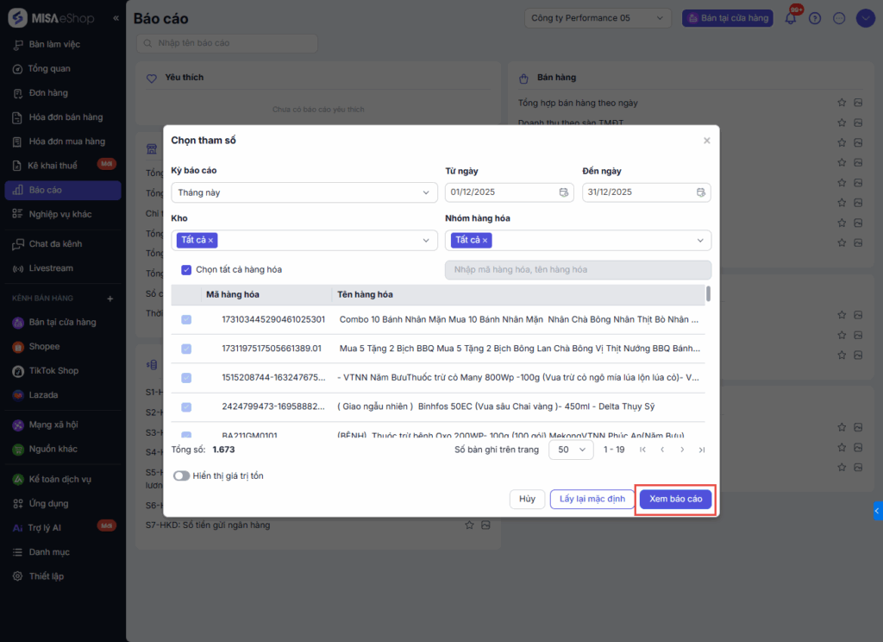The image size is (883, 642).
Task: Click the notification bell icon
Action: point(790,18)
